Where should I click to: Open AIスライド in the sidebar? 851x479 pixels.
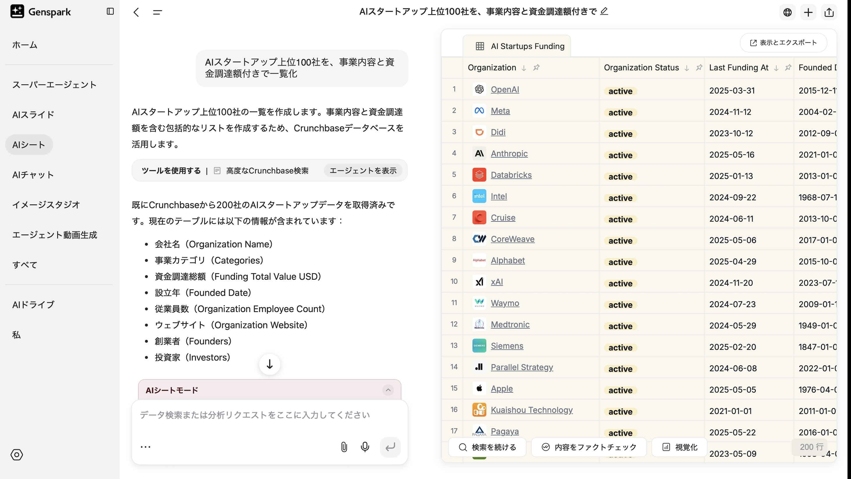(33, 115)
